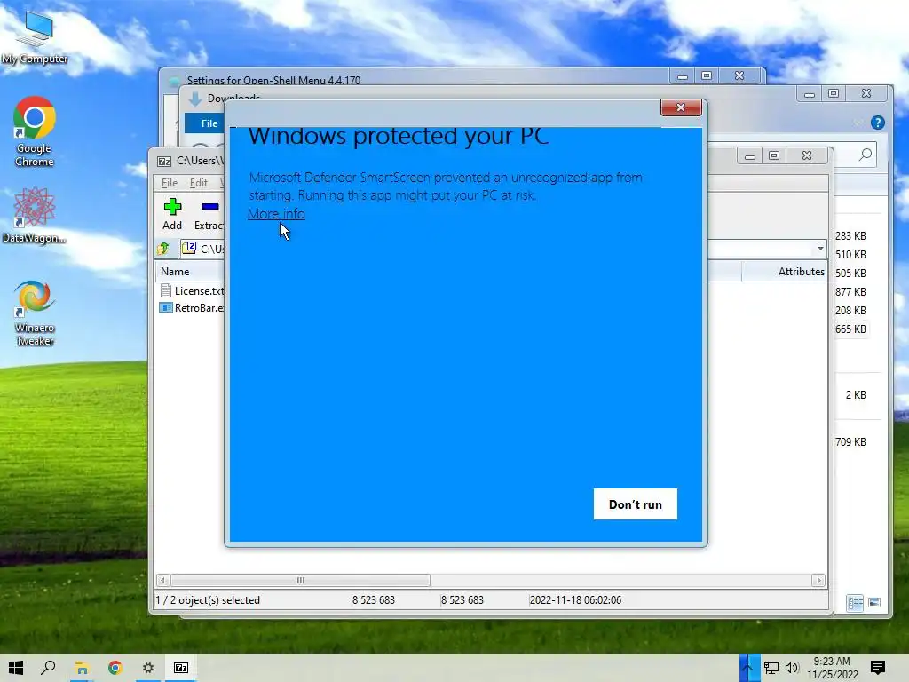Open Google Chrome desktop shortcut
The image size is (909, 682).
[x=35, y=131]
